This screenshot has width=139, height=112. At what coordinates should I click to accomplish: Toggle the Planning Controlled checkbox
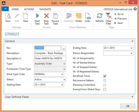pyautogui.click(x=105, y=85)
